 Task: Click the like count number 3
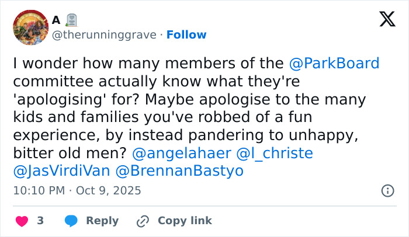pos(40,221)
